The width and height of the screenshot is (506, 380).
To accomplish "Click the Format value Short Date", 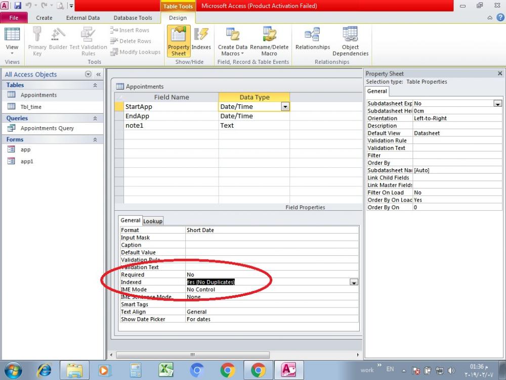I will [x=272, y=230].
